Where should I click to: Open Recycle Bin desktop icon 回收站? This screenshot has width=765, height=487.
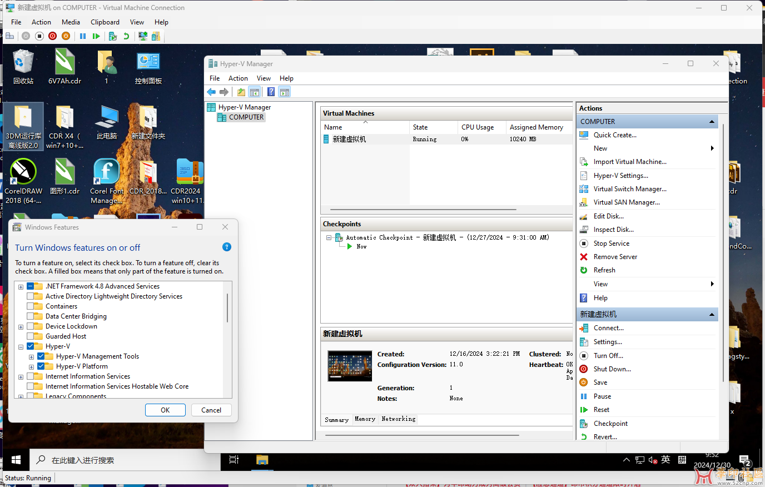coord(23,66)
